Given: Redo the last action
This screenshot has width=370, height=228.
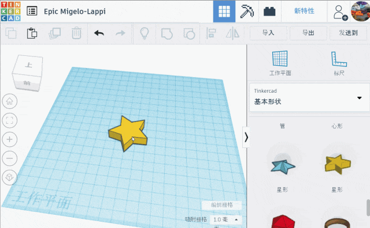Looking at the screenshot, I should tap(120, 33).
